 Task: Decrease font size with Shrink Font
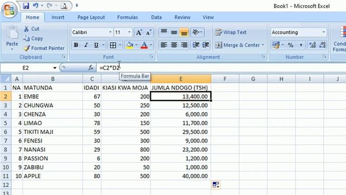[x=149, y=32]
